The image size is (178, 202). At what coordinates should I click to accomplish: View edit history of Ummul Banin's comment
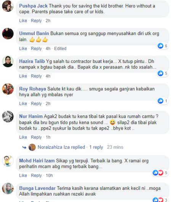point(60,48)
